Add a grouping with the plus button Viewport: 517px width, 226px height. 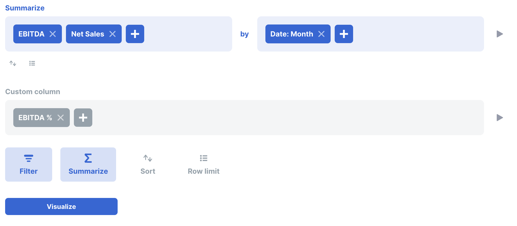344,34
